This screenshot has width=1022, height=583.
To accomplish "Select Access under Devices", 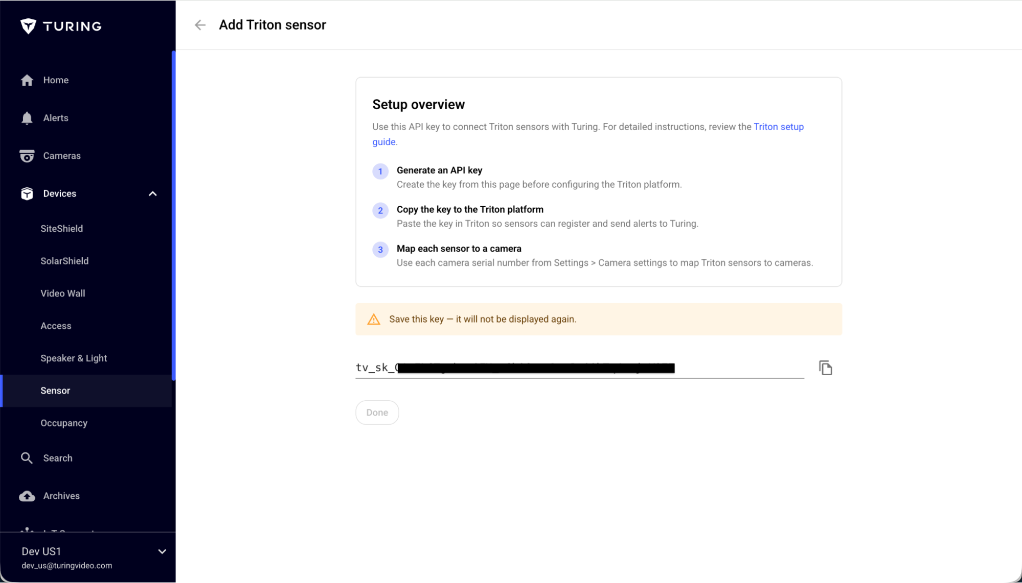I will click(x=56, y=326).
